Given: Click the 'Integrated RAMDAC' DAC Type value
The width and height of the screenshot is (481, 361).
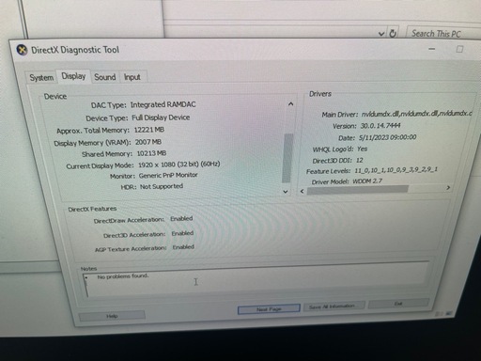Looking at the screenshot, I should tap(163, 104).
